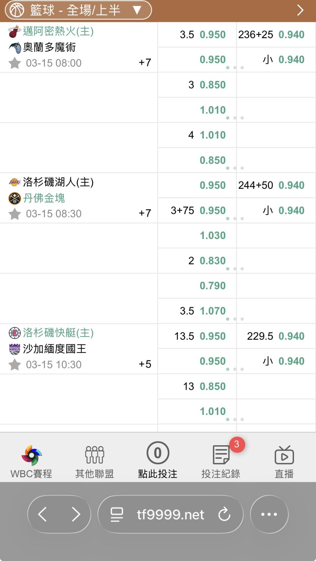
Task: Expand +7 more bets for Heat game
Action: (145, 62)
